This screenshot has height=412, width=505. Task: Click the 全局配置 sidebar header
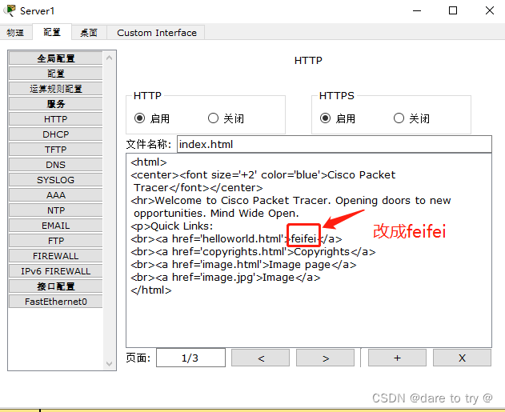pos(56,58)
